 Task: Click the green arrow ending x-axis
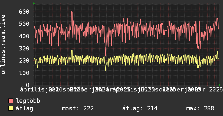[220, 85]
